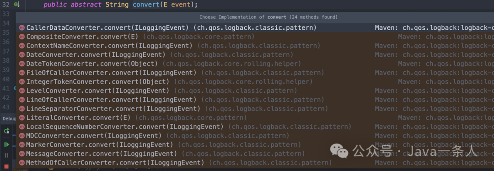Click the method icon beside DateConverter.convert

point(22,55)
